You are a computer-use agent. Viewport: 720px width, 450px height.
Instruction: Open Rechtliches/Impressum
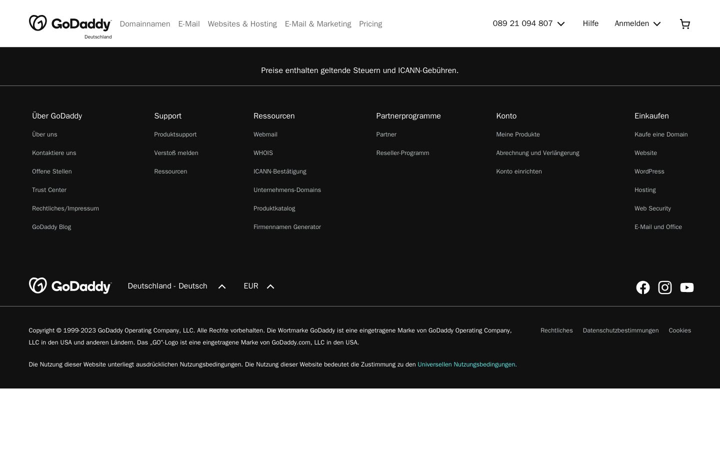[x=65, y=208]
